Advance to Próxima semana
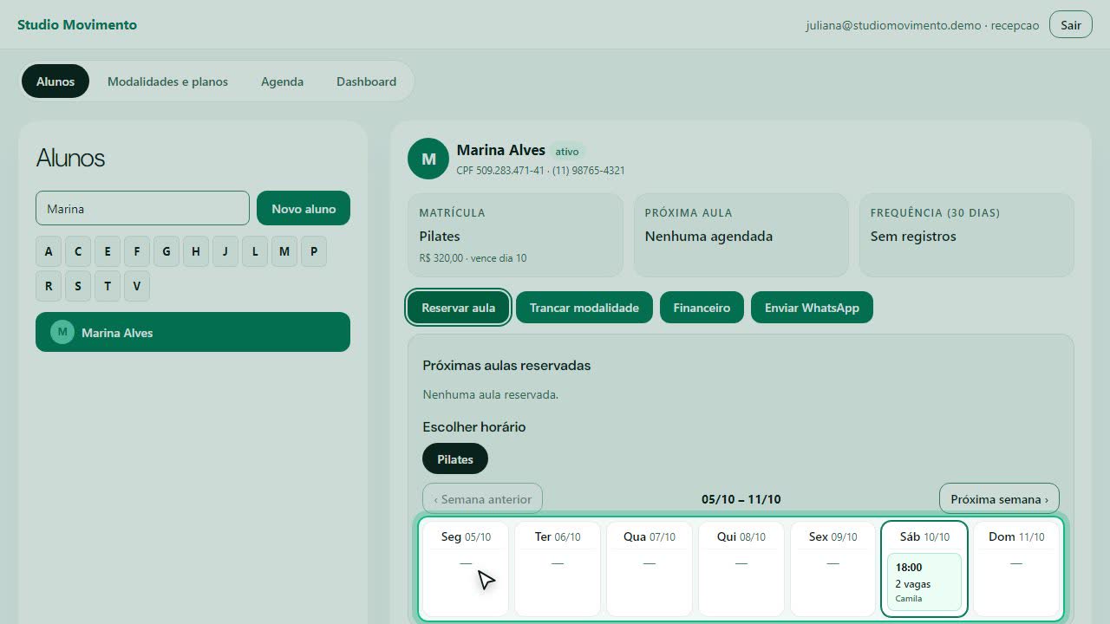 999,499
